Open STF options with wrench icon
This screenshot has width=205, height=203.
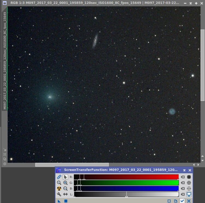59,194
